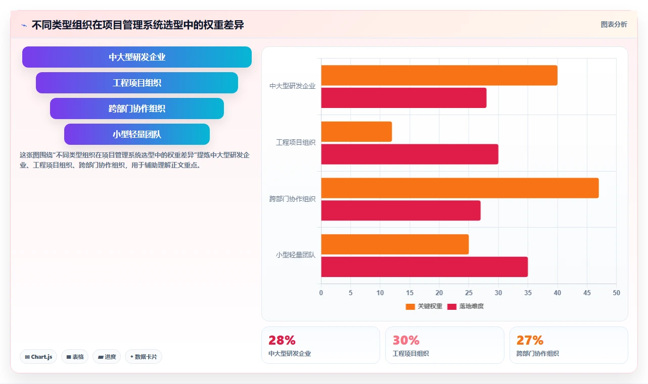648x384 pixels.
Task: Click the orange 关键权重 bar for 中大型研发企业
Action: coord(439,75)
